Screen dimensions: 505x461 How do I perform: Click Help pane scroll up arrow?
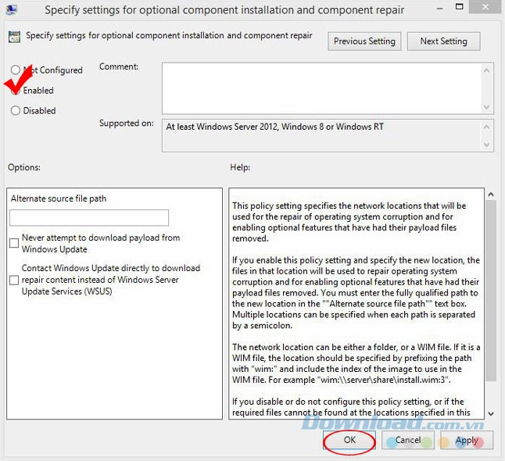(x=491, y=194)
